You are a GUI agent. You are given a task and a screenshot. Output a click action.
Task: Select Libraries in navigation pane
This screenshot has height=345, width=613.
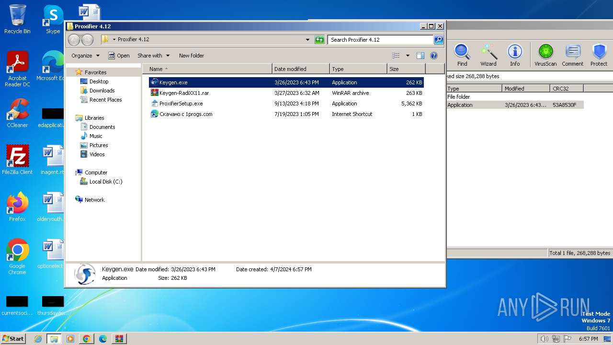94,118
